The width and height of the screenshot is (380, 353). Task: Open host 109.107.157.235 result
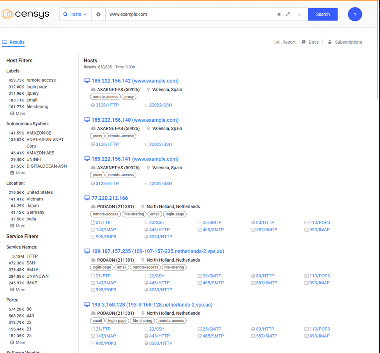point(158,251)
